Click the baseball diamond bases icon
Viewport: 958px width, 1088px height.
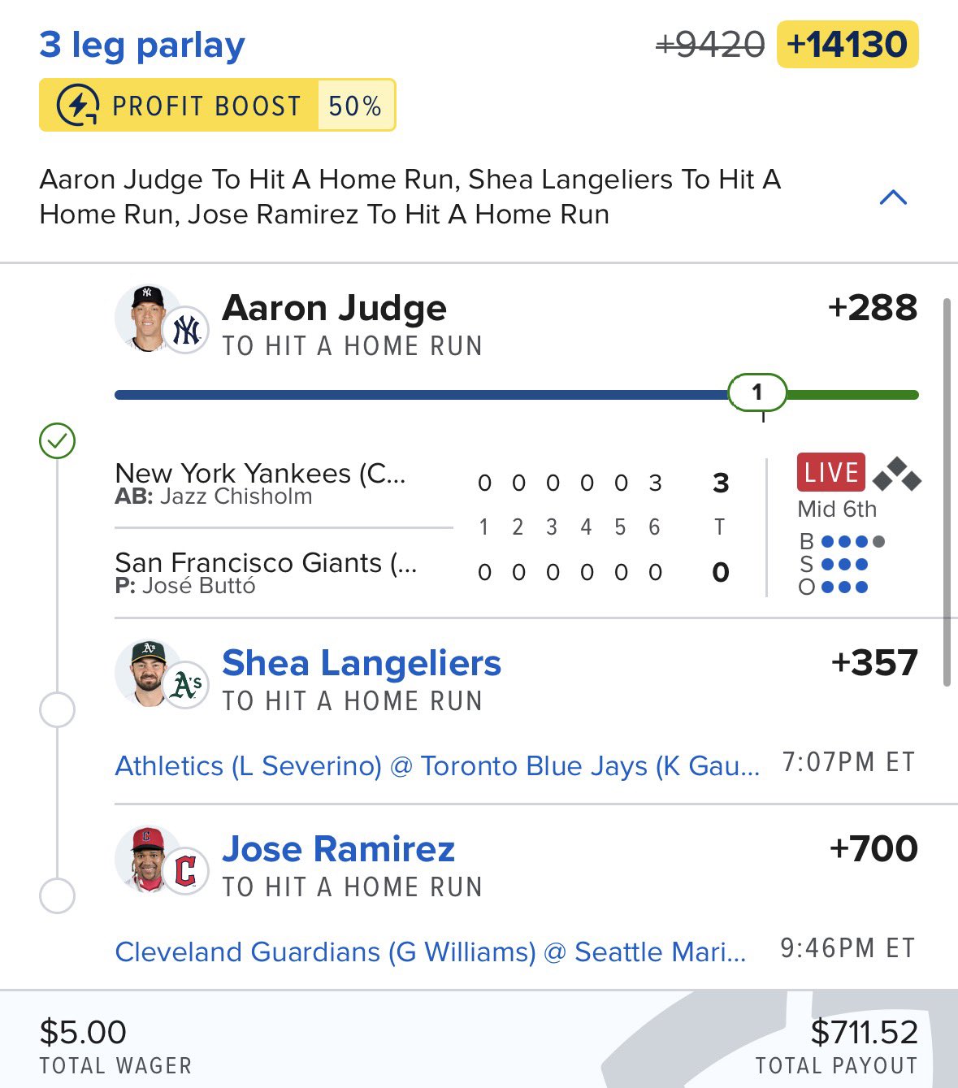tap(896, 475)
